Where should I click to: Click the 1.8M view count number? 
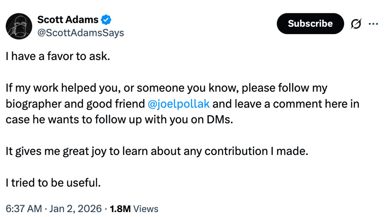[121, 208]
